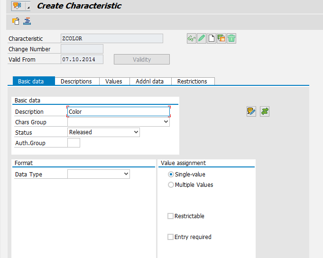Viewport: 323px width, 258px height.
Task: Click the Valid From date field
Action: pyautogui.click(x=82, y=59)
